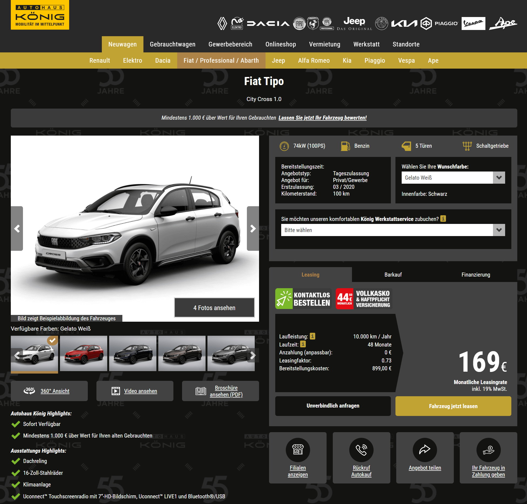Open the Renault brand logo
527x504 pixels.
pyautogui.click(x=222, y=23)
